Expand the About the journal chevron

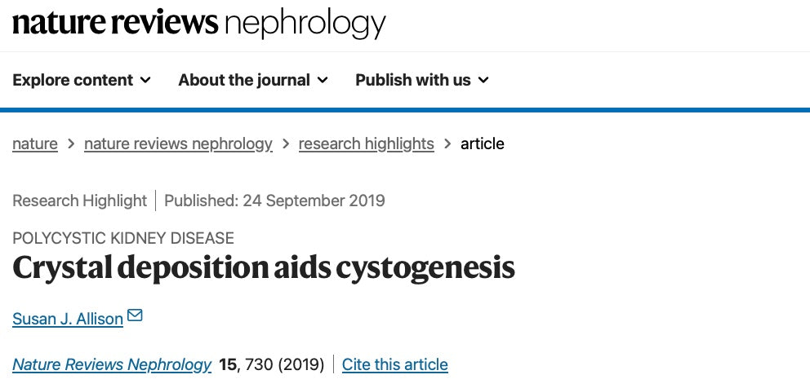323,80
